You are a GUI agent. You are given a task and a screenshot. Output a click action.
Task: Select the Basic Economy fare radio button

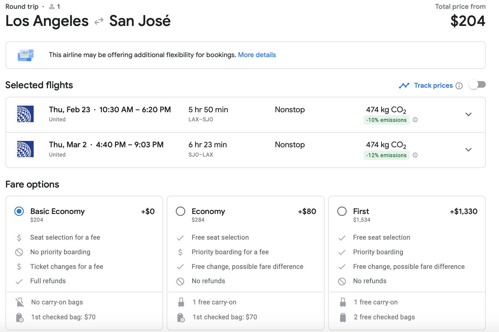pyautogui.click(x=19, y=211)
